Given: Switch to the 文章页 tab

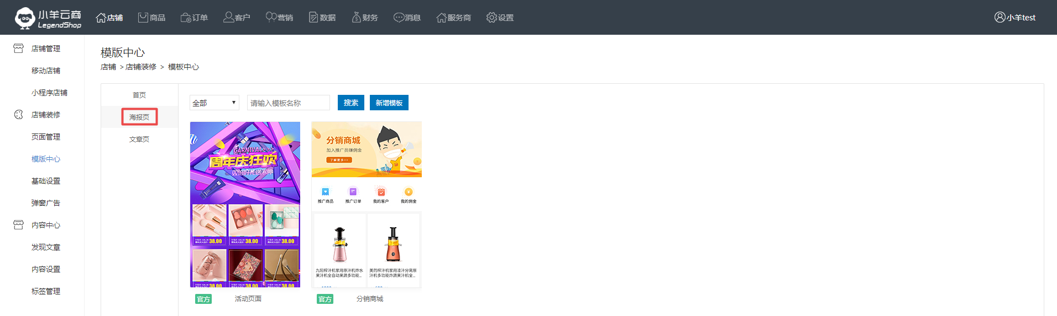Looking at the screenshot, I should coord(139,140).
